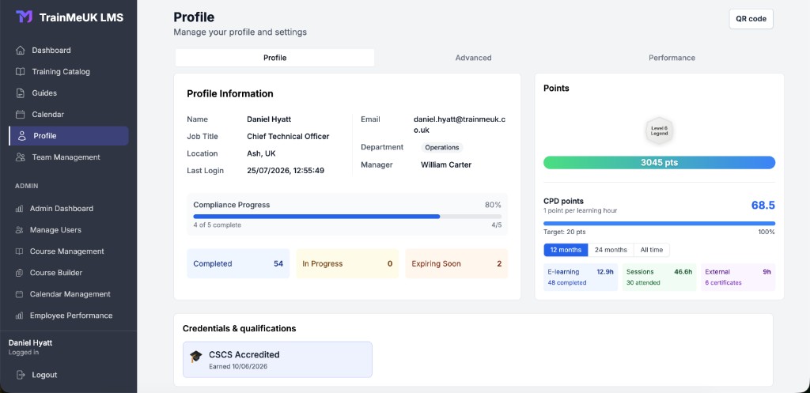Viewport: 810px width, 393px height.
Task: Click the Guides document icon
Action: 20,93
